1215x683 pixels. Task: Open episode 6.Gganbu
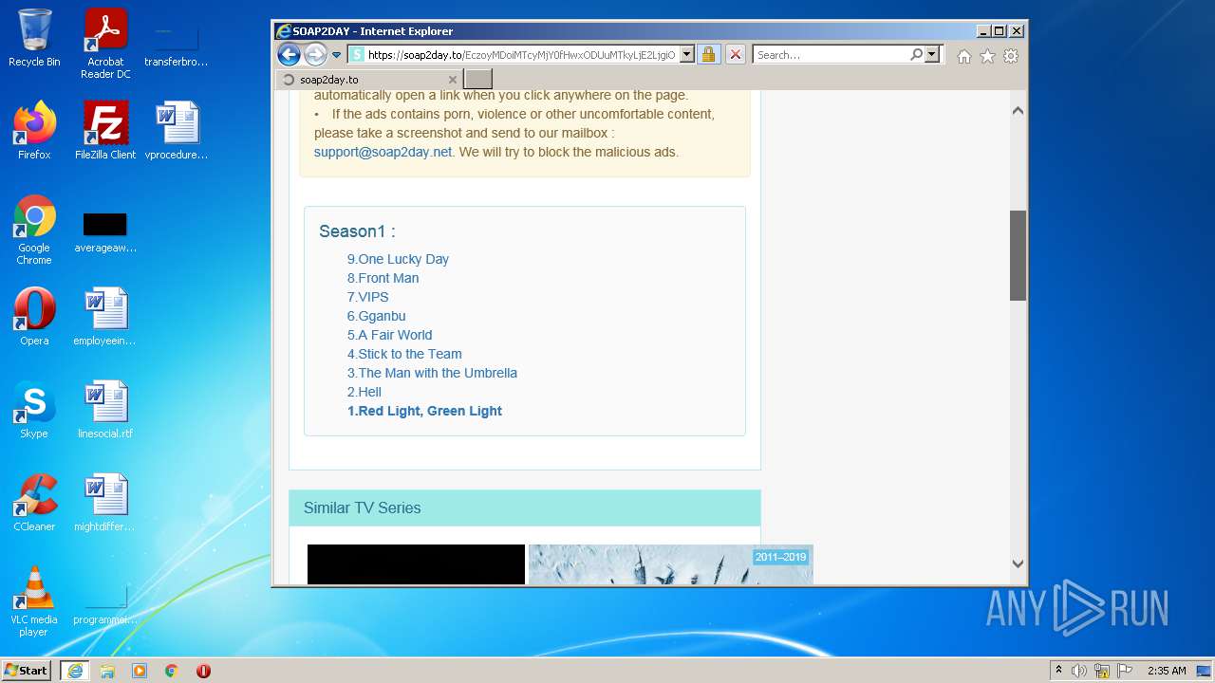[376, 316]
